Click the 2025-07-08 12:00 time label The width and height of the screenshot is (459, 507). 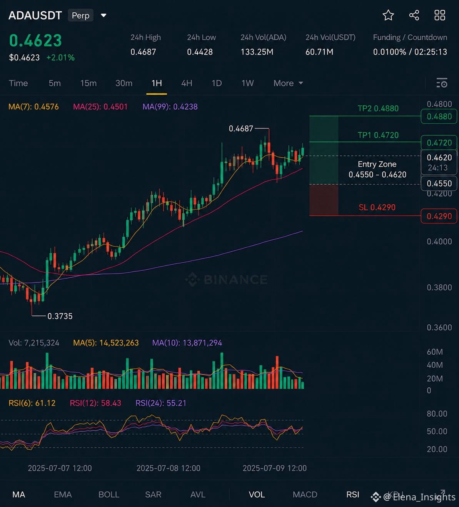pyautogui.click(x=169, y=468)
